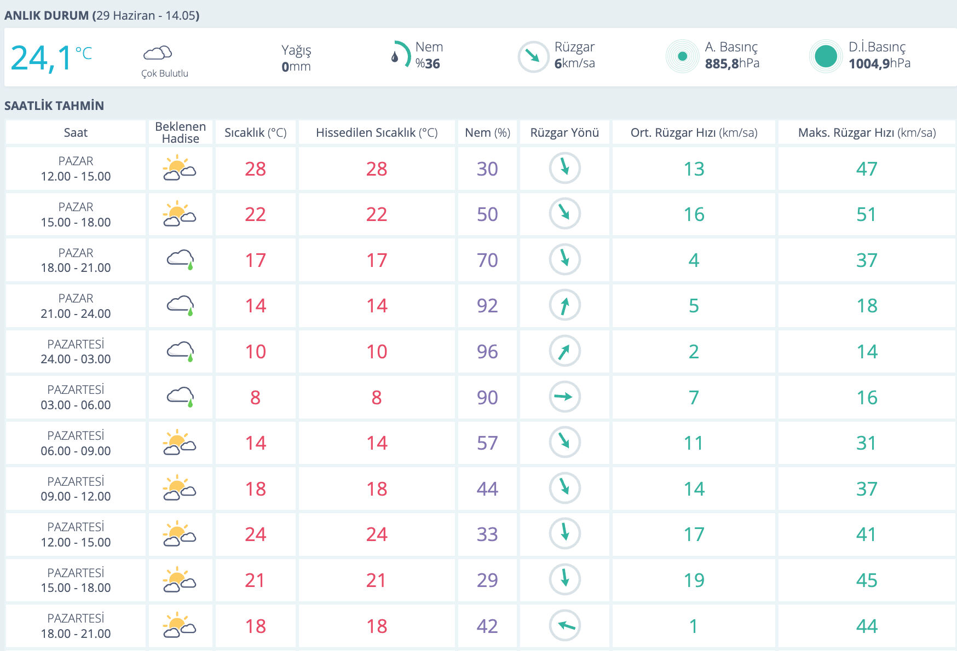
Task: Click the D.İ.Basınç solid green circle icon
Action: (x=825, y=56)
